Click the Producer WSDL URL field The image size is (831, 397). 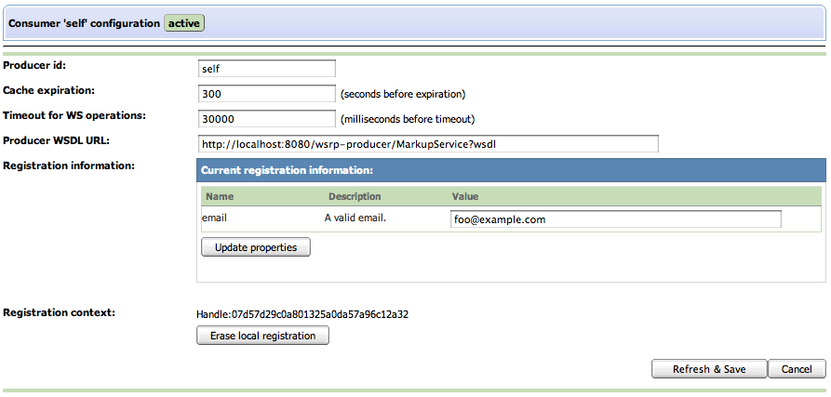pyautogui.click(x=428, y=144)
